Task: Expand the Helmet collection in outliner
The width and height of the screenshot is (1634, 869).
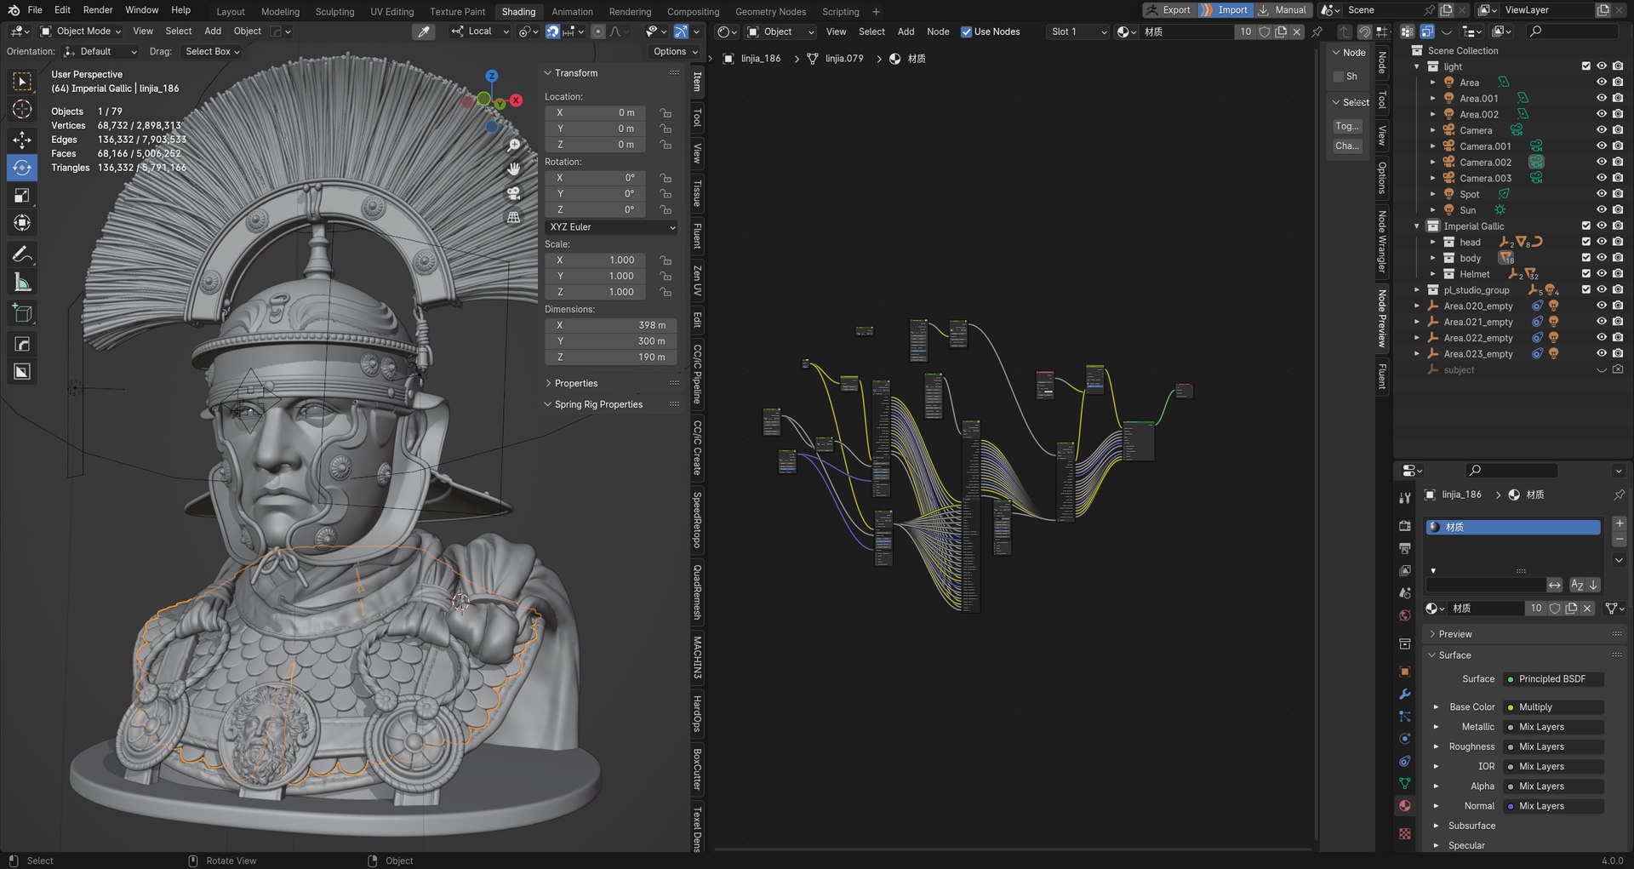Action: [1433, 275]
